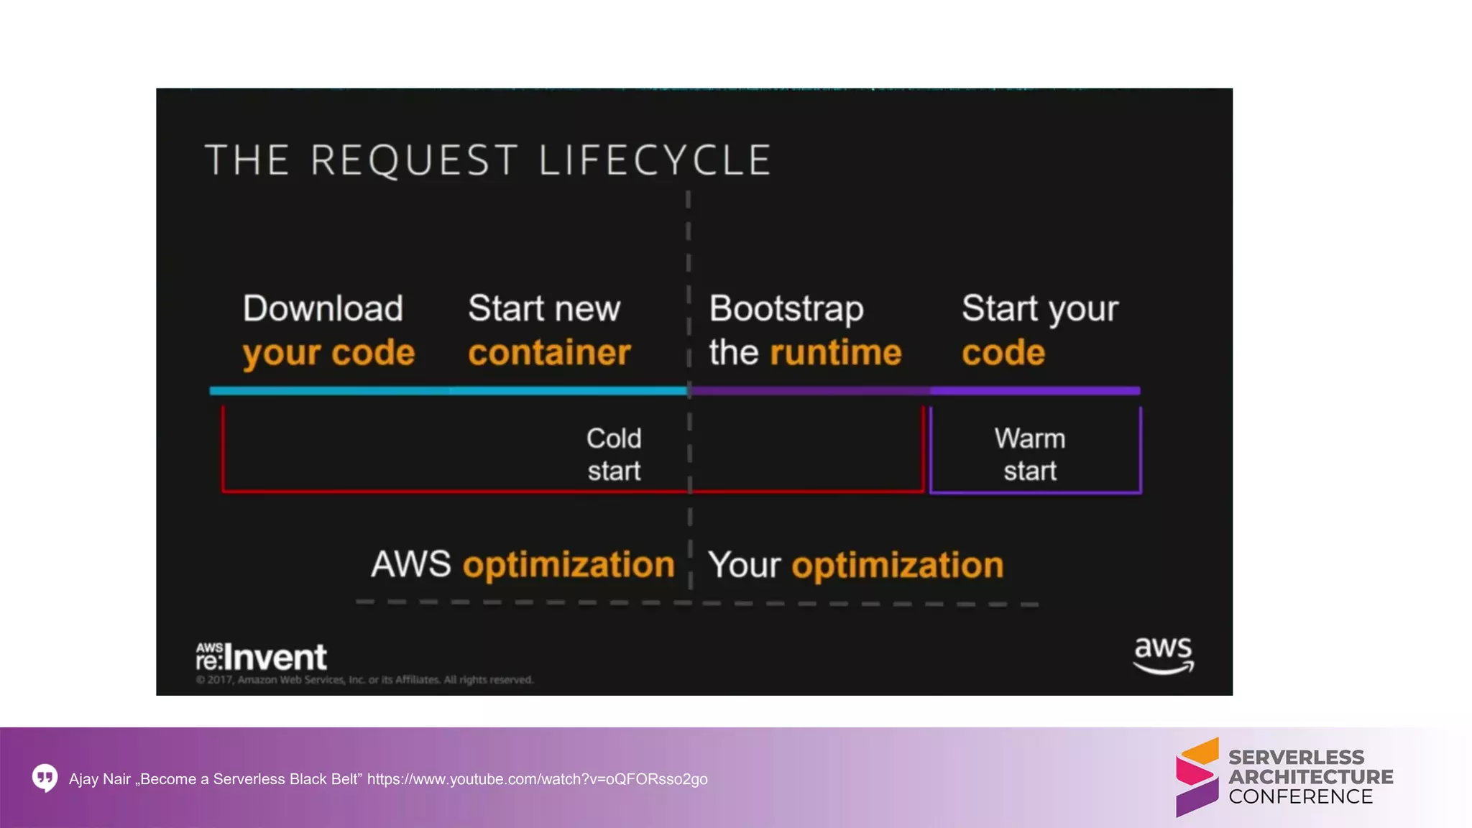This screenshot has width=1472, height=828.
Task: Click the aws smile logo
Action: (x=1163, y=655)
